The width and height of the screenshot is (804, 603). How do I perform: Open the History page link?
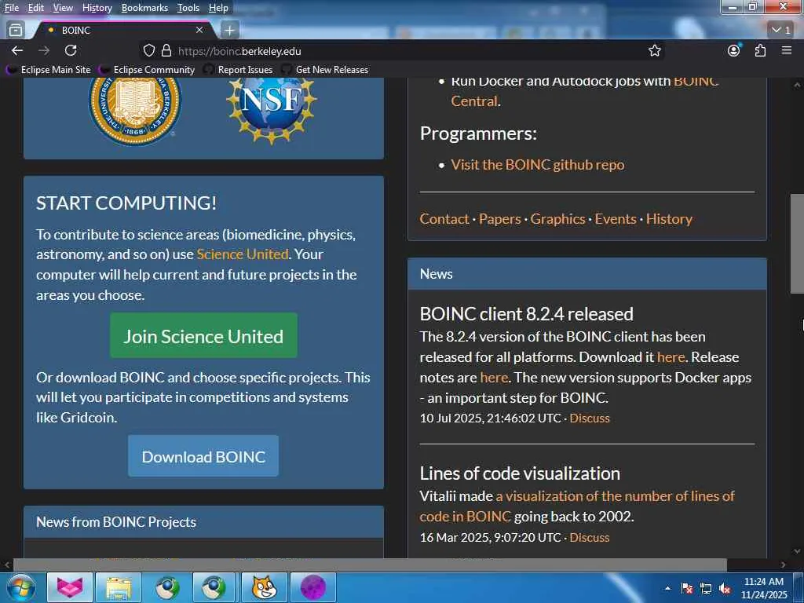coord(669,219)
